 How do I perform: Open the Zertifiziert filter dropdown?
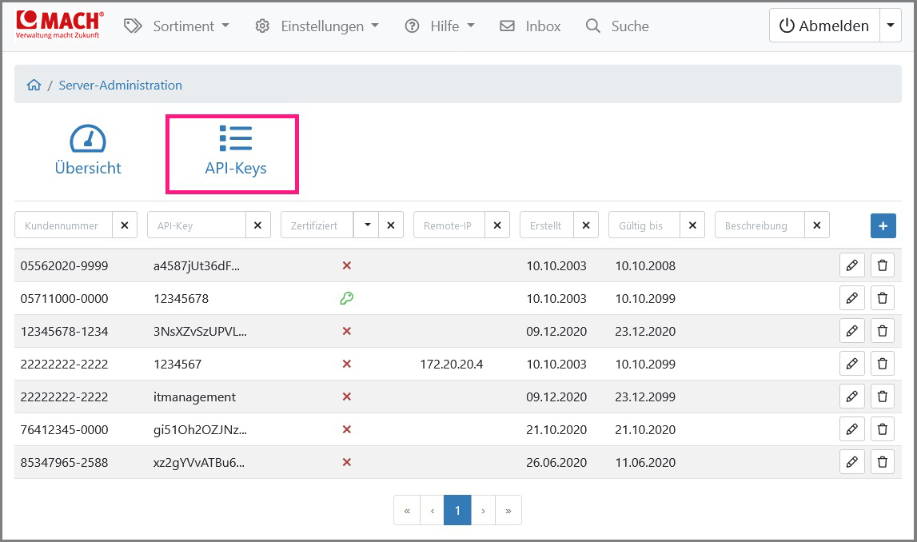tap(367, 225)
